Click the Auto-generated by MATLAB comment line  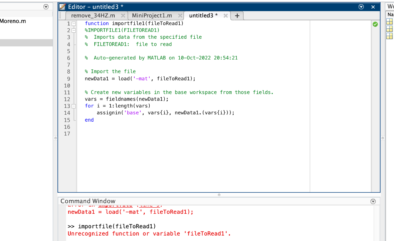(161, 58)
